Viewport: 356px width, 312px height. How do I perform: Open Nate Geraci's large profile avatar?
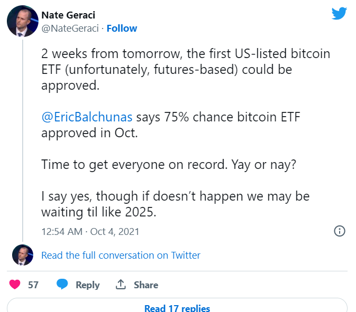(22, 23)
